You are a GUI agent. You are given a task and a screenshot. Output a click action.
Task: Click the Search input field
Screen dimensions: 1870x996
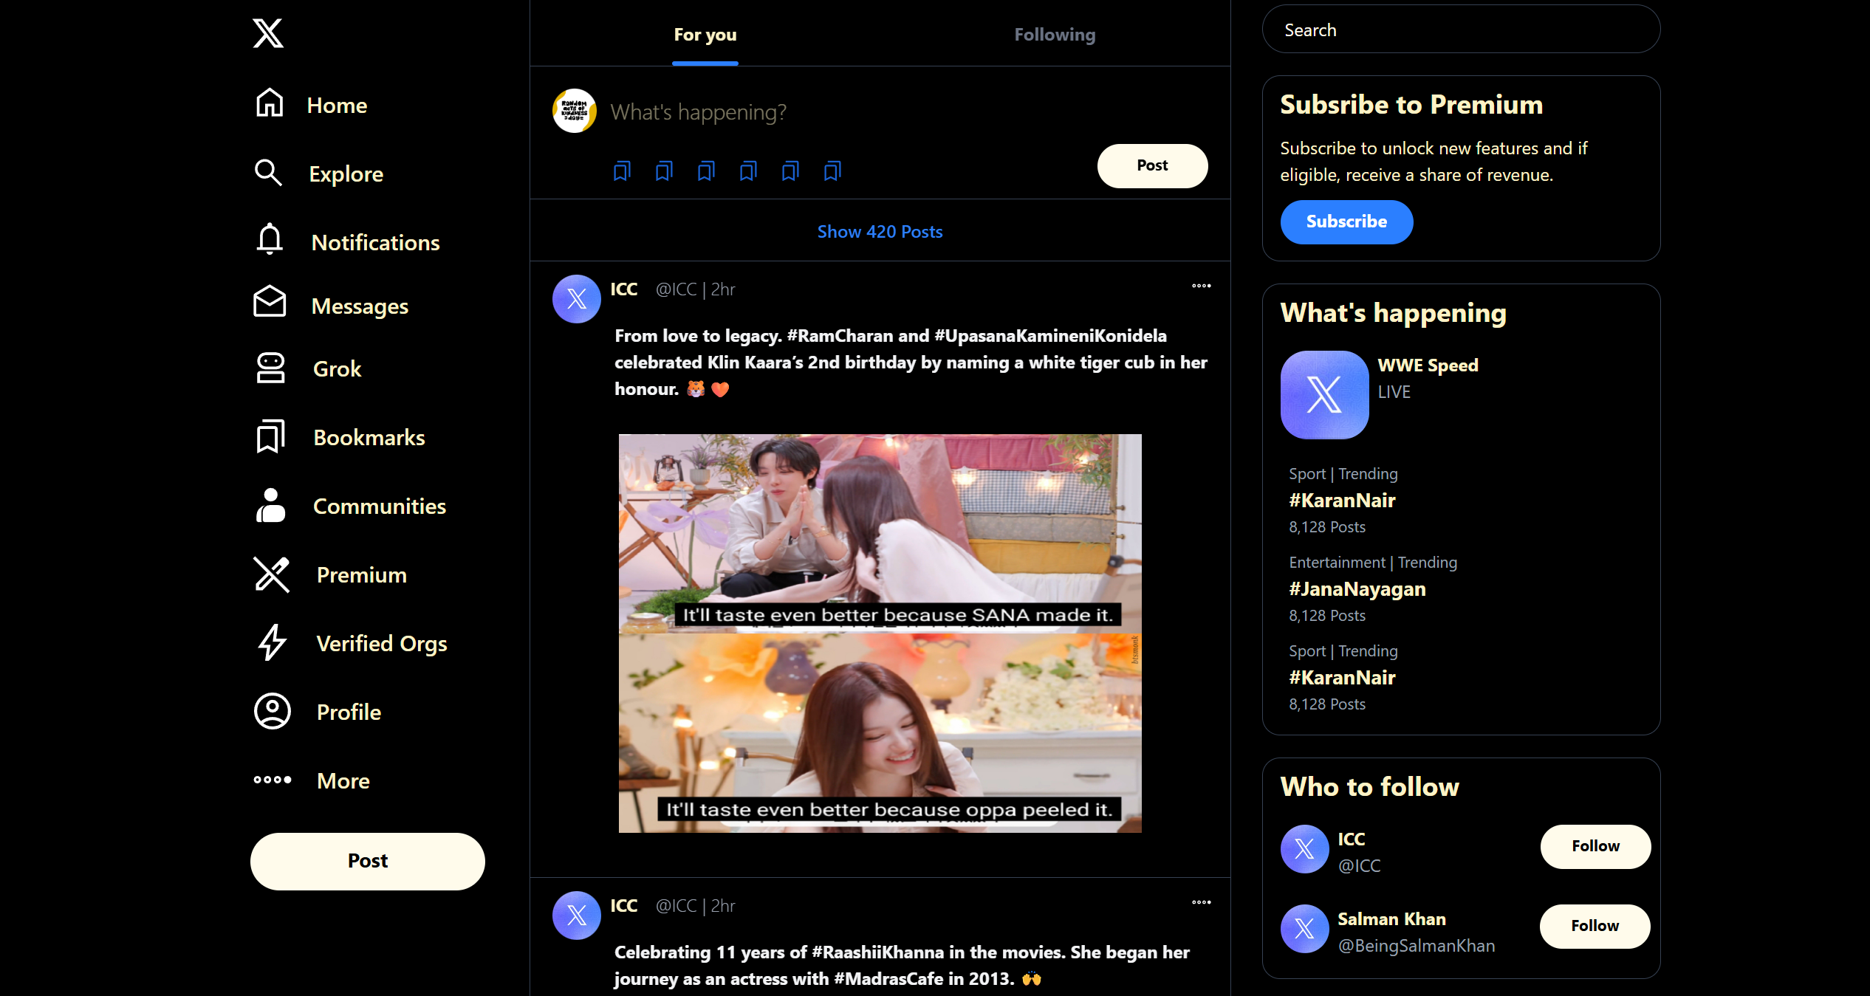click(1461, 30)
